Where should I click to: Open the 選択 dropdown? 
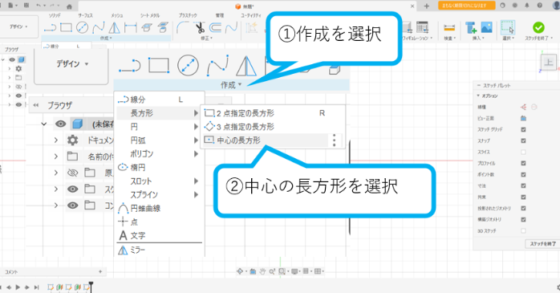tap(508, 39)
